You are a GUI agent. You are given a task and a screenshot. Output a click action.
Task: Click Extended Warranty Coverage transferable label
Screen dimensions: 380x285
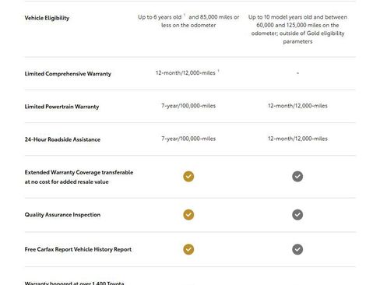click(79, 177)
